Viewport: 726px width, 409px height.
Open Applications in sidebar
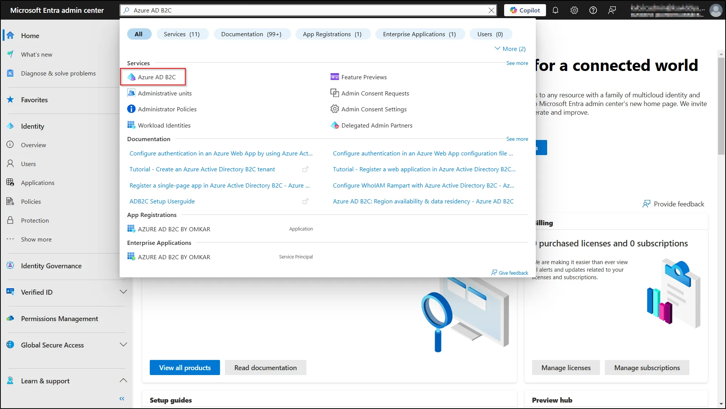38,183
